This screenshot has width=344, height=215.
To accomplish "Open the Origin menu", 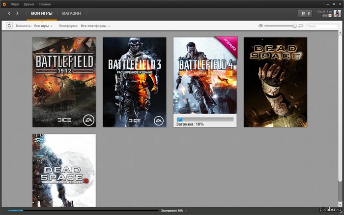I will (x=15, y=4).
